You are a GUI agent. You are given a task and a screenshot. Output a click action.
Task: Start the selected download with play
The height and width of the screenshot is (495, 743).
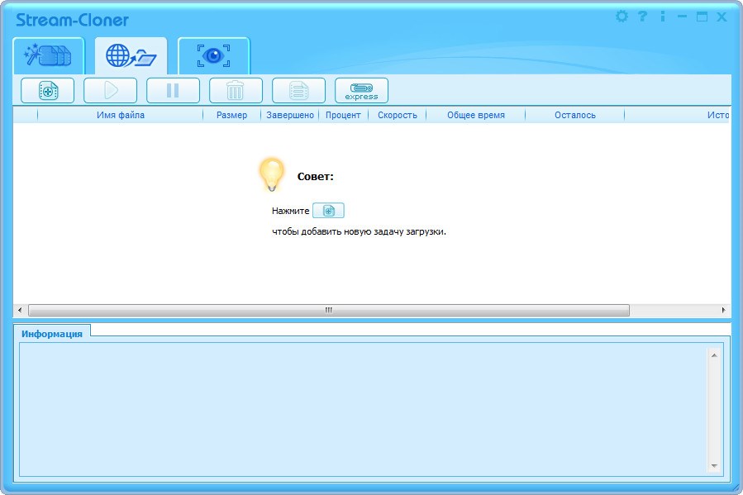(x=110, y=90)
